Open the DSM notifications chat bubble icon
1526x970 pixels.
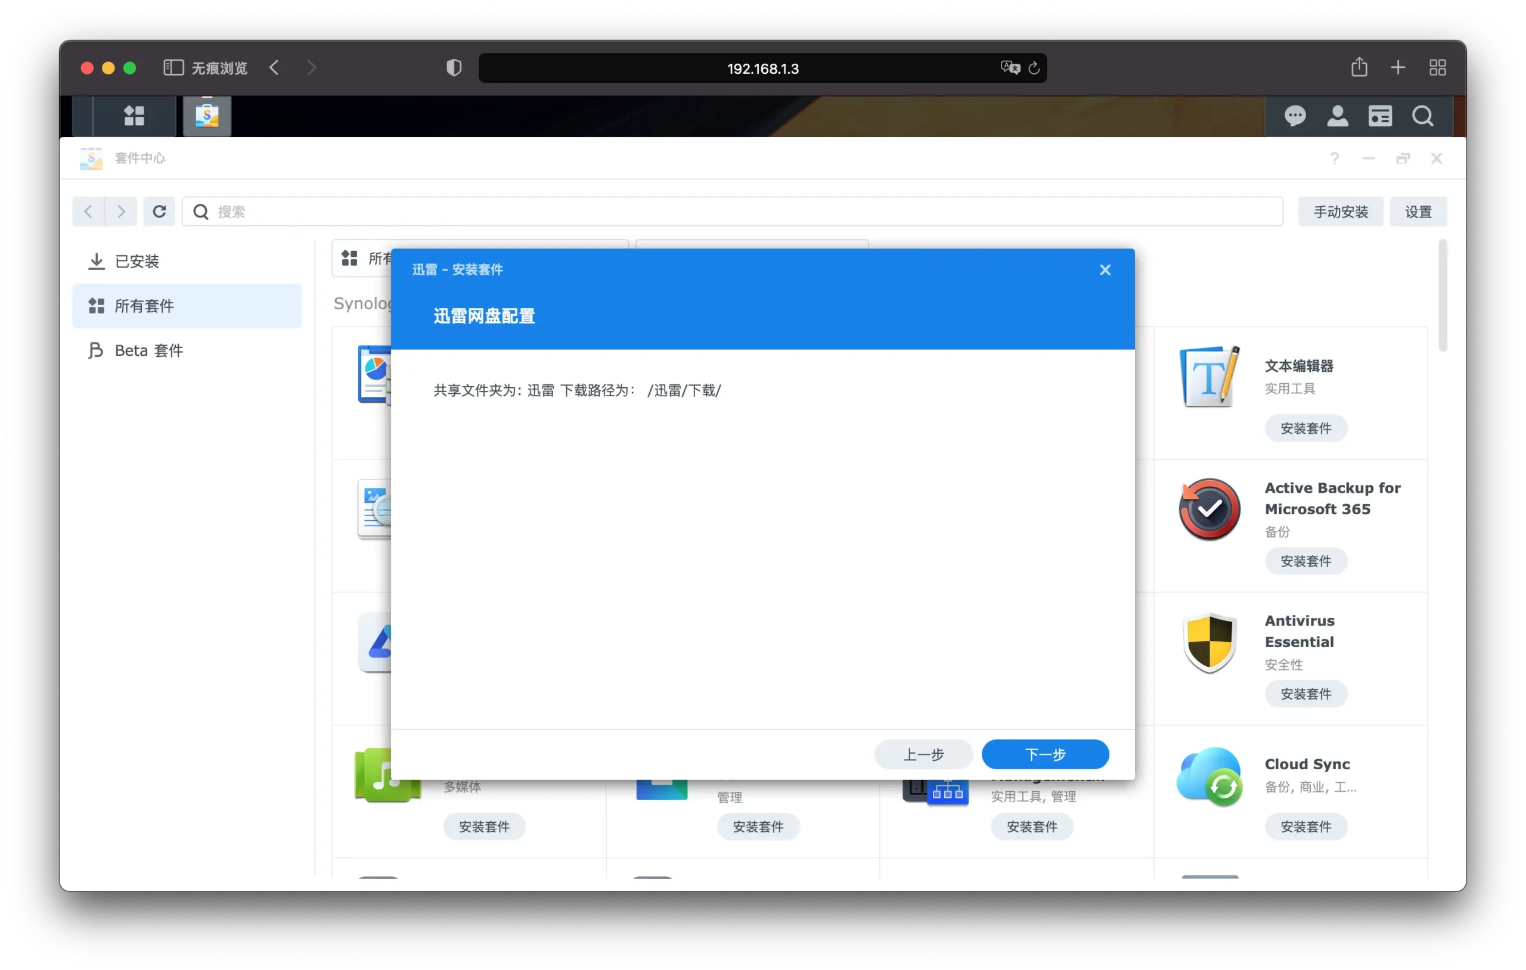(x=1295, y=116)
